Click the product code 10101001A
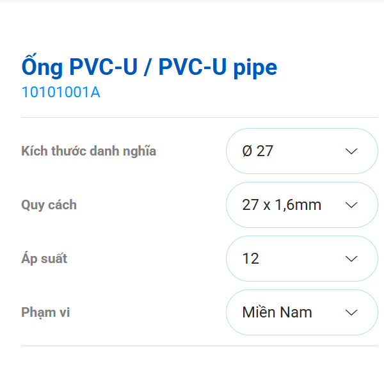384x384 pixels. [x=61, y=93]
